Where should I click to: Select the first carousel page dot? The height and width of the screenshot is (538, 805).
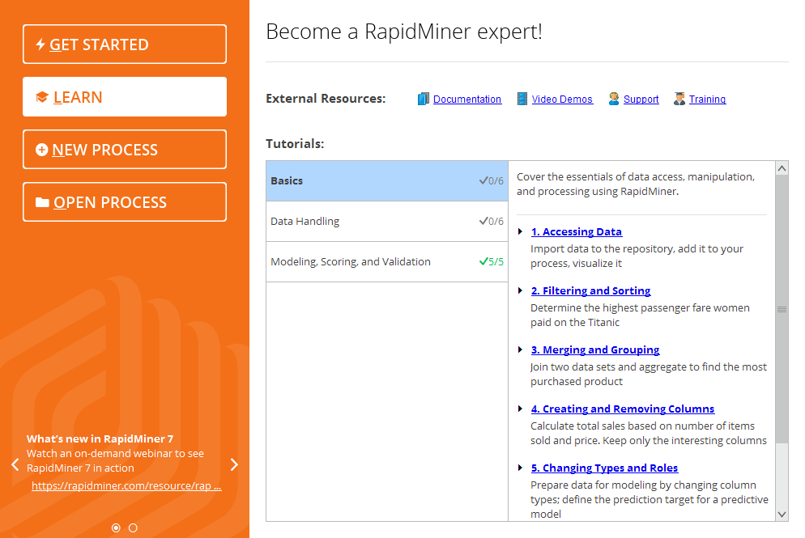coord(116,527)
